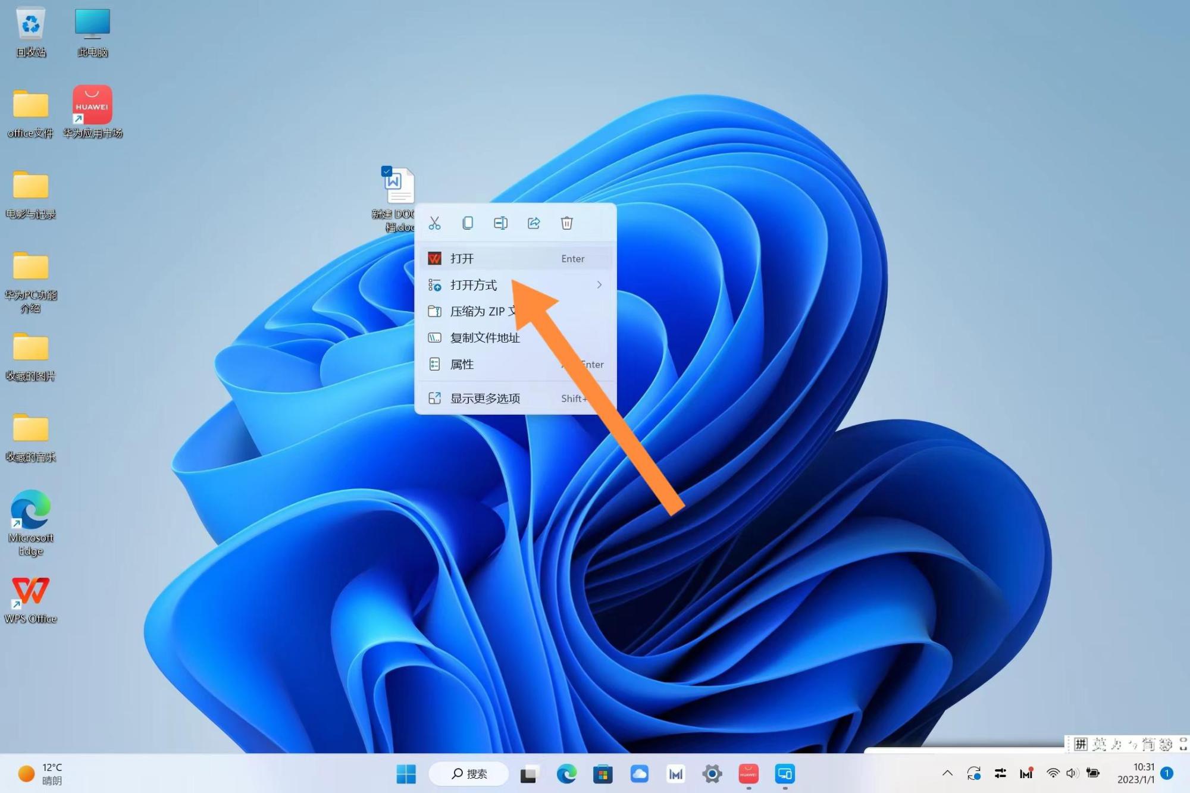Select 属性 in the context menu
1190x793 pixels.
point(462,364)
